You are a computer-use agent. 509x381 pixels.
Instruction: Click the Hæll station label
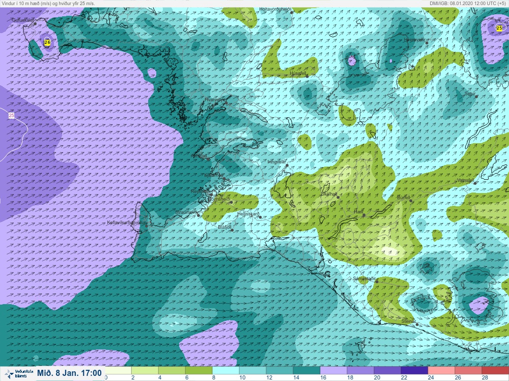point(358,212)
